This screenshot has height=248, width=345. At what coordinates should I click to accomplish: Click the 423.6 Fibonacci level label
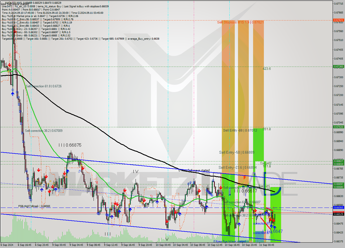(x=267, y=69)
